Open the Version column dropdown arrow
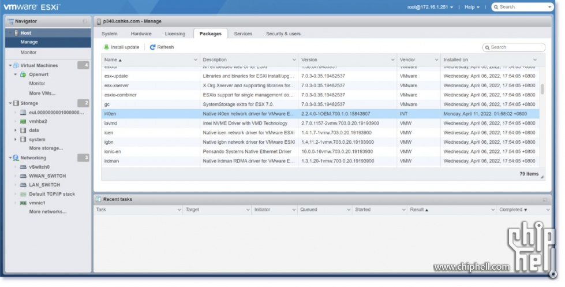 pos(392,60)
